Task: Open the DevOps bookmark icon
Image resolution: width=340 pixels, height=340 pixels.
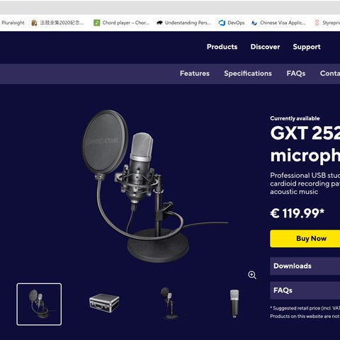Action: (222, 23)
